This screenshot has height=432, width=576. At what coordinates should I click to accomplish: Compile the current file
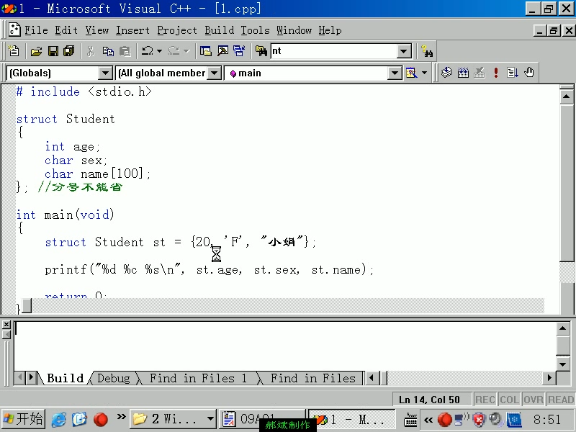446,73
